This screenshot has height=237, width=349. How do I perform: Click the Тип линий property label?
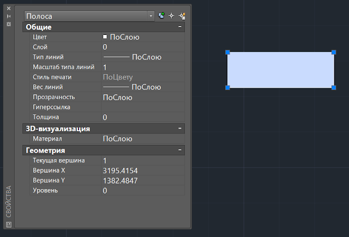tap(48, 57)
